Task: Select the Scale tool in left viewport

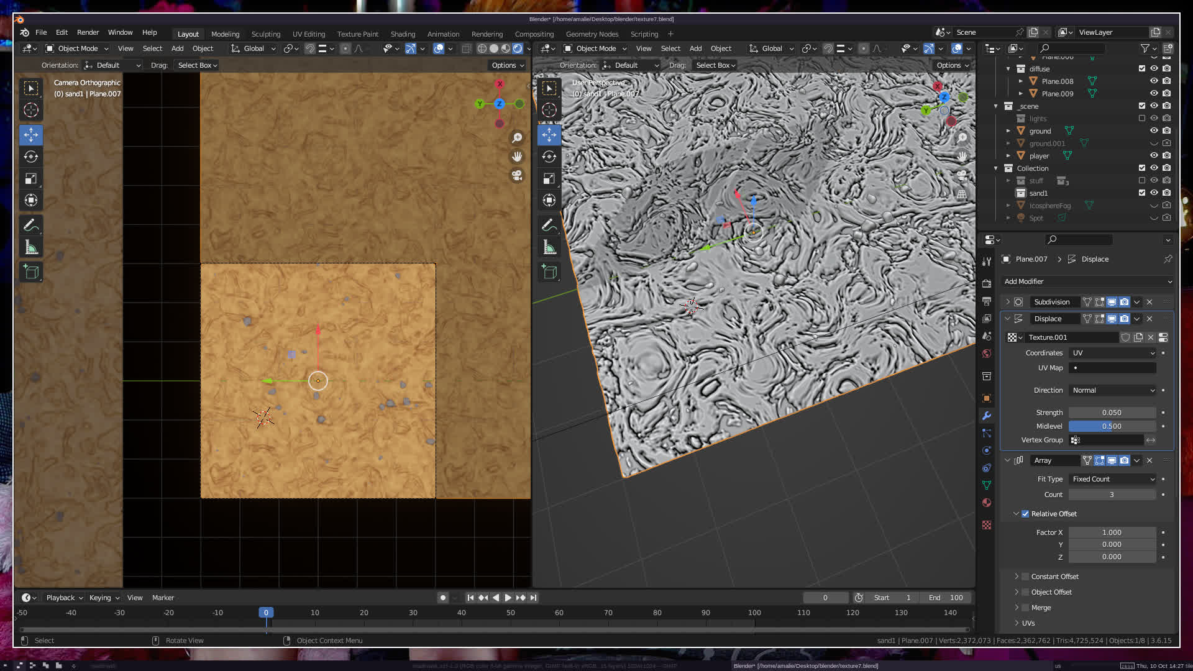Action: tap(31, 179)
